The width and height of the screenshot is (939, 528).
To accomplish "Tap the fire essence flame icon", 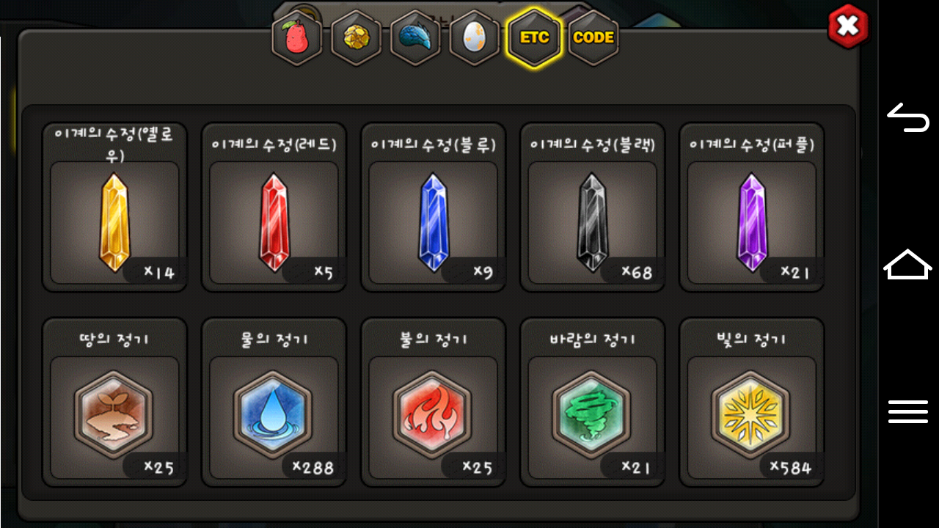I will coord(432,414).
